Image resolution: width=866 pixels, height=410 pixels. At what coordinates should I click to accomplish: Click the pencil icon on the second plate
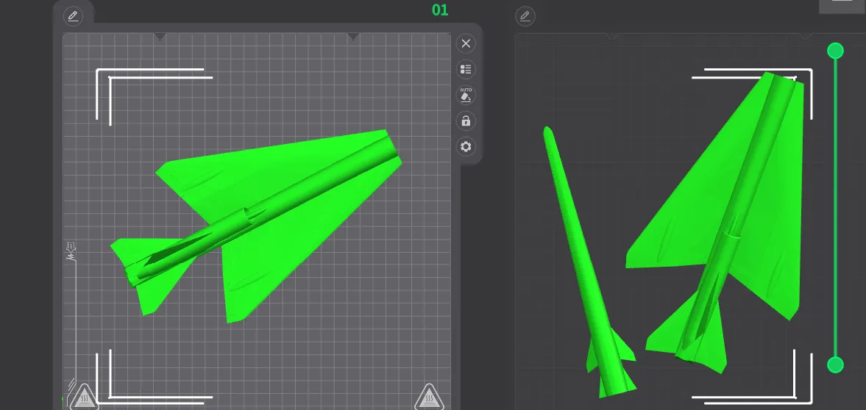coord(525,16)
